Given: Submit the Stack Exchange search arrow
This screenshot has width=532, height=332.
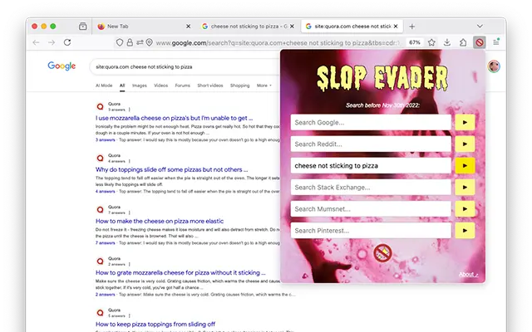Looking at the screenshot, I should 465,188.
